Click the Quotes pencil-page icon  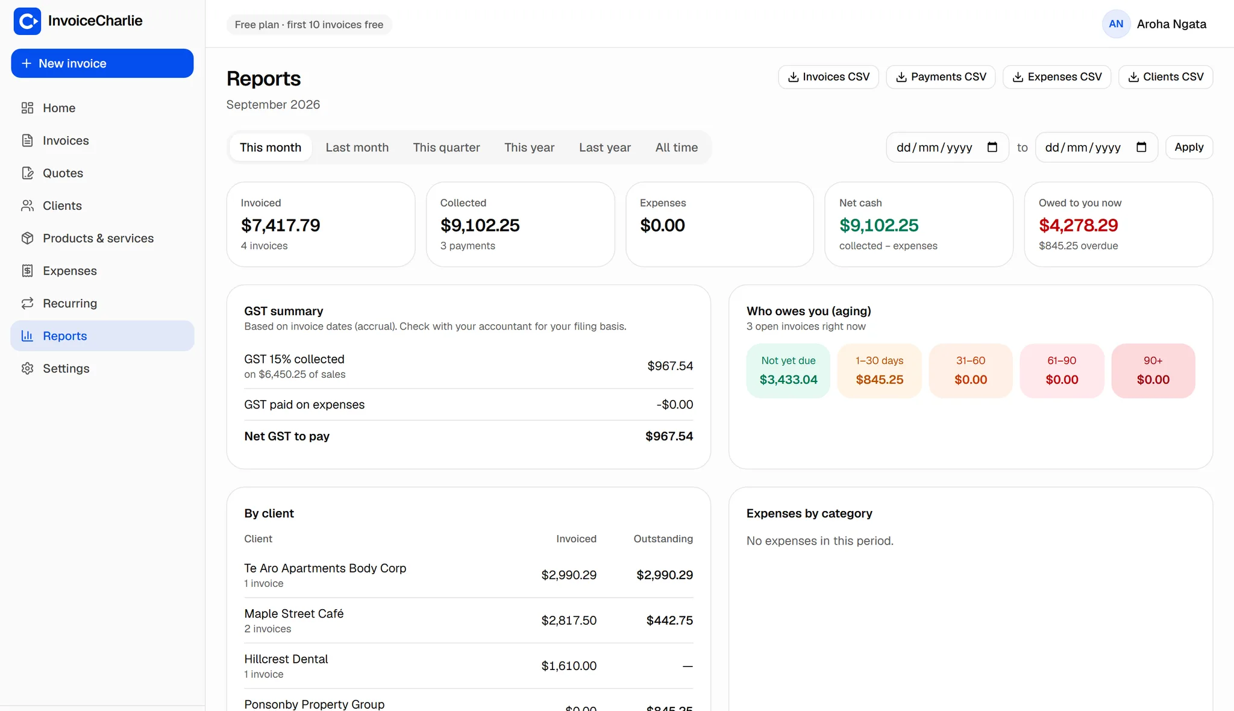click(x=27, y=173)
